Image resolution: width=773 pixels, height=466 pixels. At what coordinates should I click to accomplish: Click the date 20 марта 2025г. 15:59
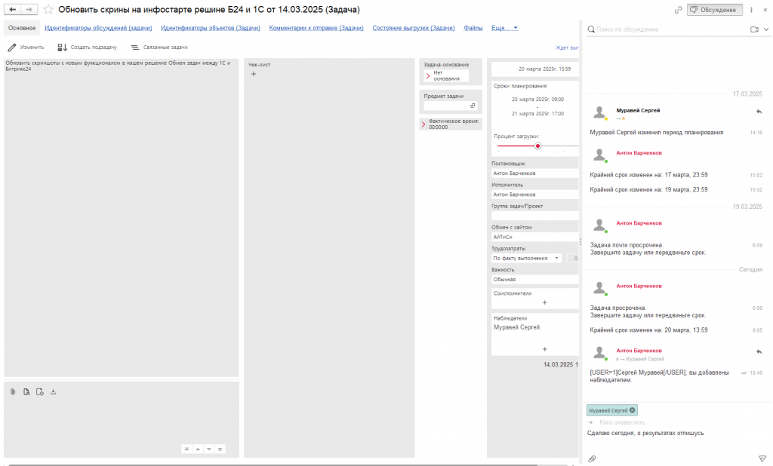point(544,69)
